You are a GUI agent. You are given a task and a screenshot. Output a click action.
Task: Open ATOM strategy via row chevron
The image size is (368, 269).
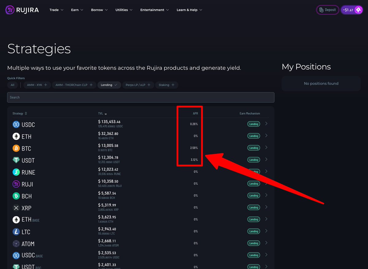[x=266, y=243]
